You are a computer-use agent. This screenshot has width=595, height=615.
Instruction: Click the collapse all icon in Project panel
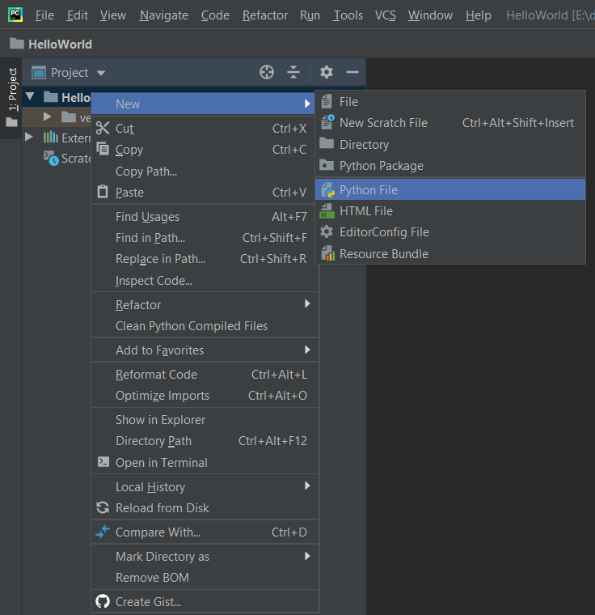tap(293, 72)
